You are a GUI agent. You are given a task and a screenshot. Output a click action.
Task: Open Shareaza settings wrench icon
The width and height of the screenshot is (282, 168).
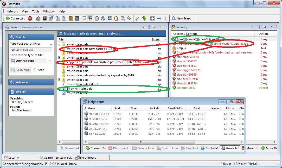137,18
